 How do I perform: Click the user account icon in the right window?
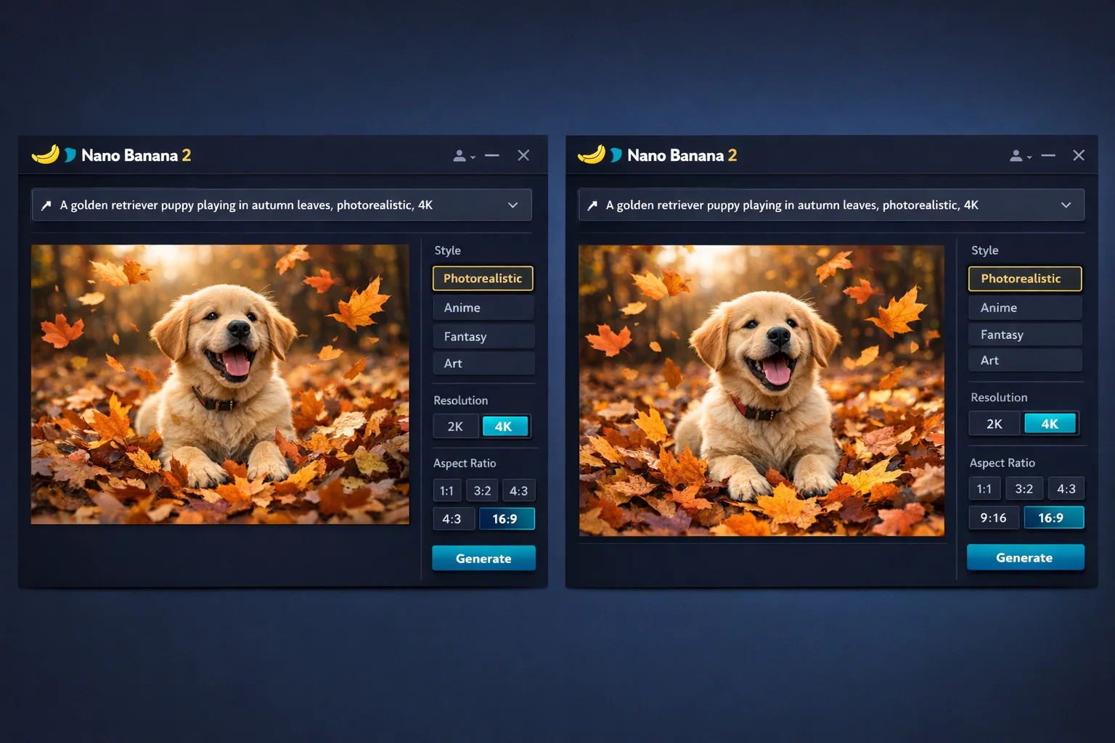1016,155
